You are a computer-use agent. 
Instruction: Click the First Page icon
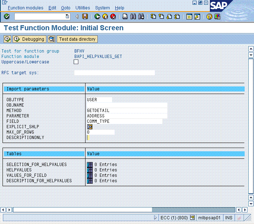tap(153, 17)
